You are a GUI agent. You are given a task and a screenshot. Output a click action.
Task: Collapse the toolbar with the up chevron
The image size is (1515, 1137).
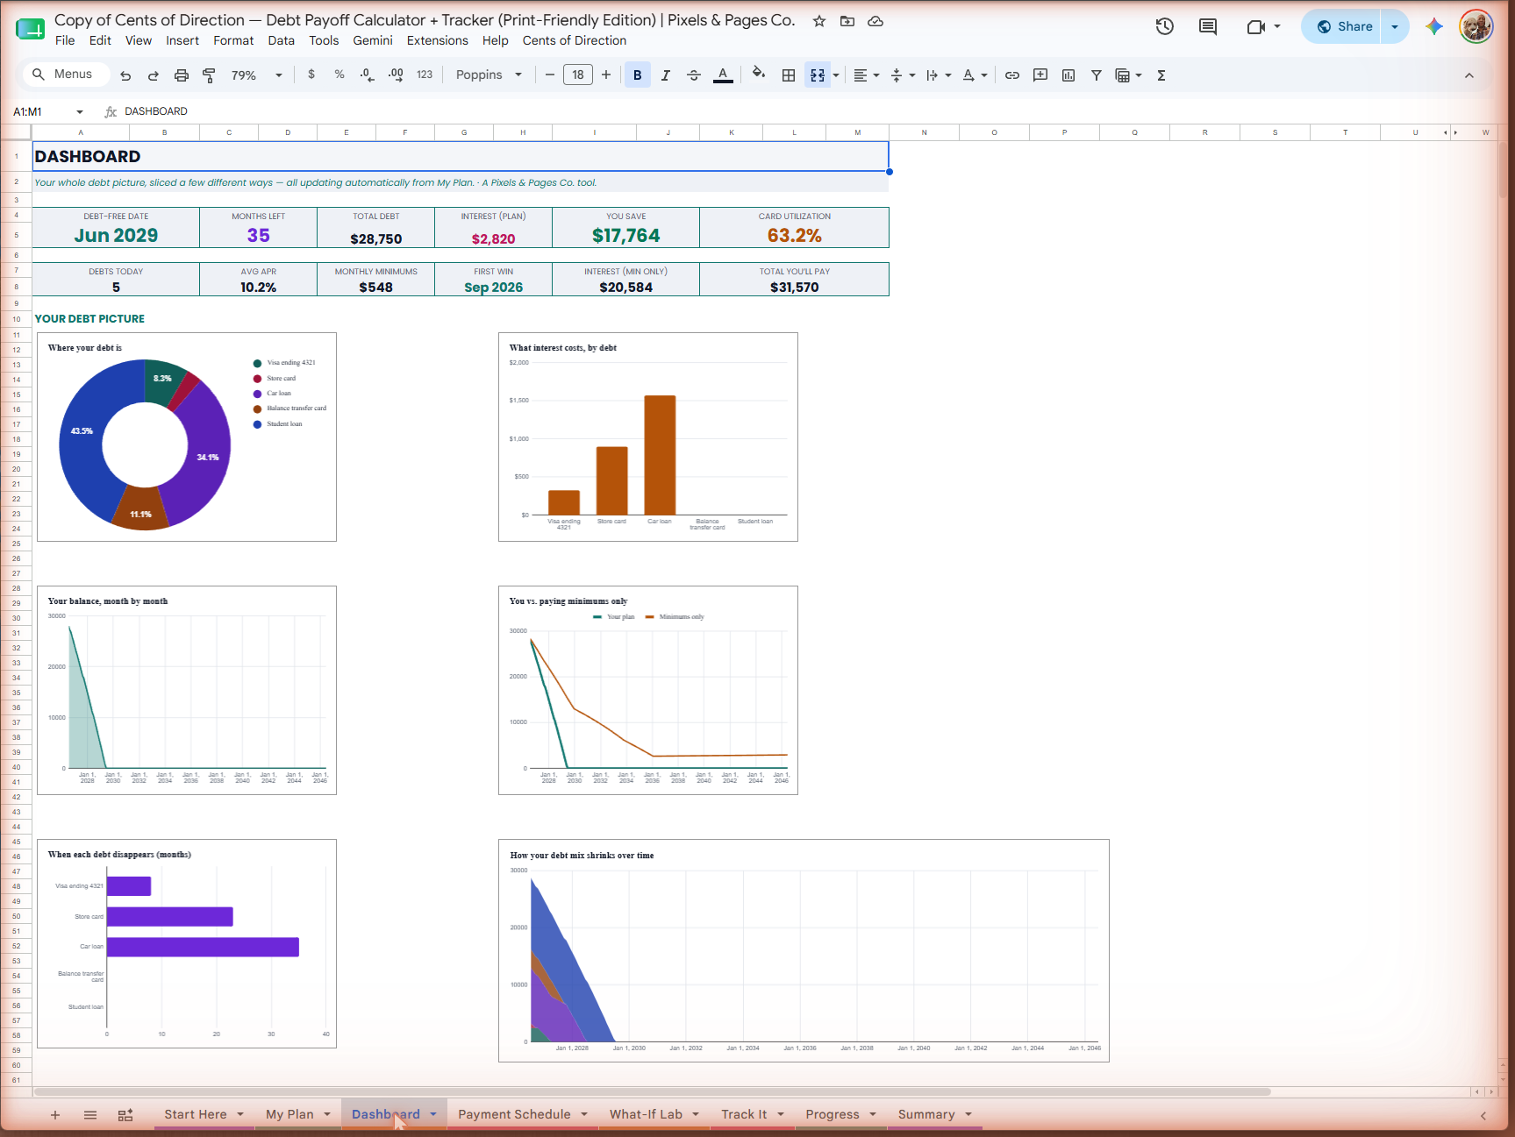[1469, 75]
